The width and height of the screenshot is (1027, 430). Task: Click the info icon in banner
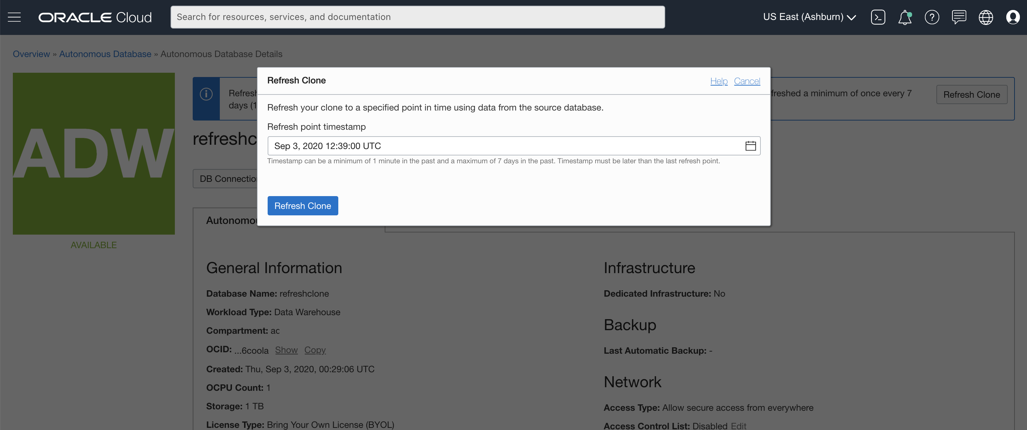(206, 94)
